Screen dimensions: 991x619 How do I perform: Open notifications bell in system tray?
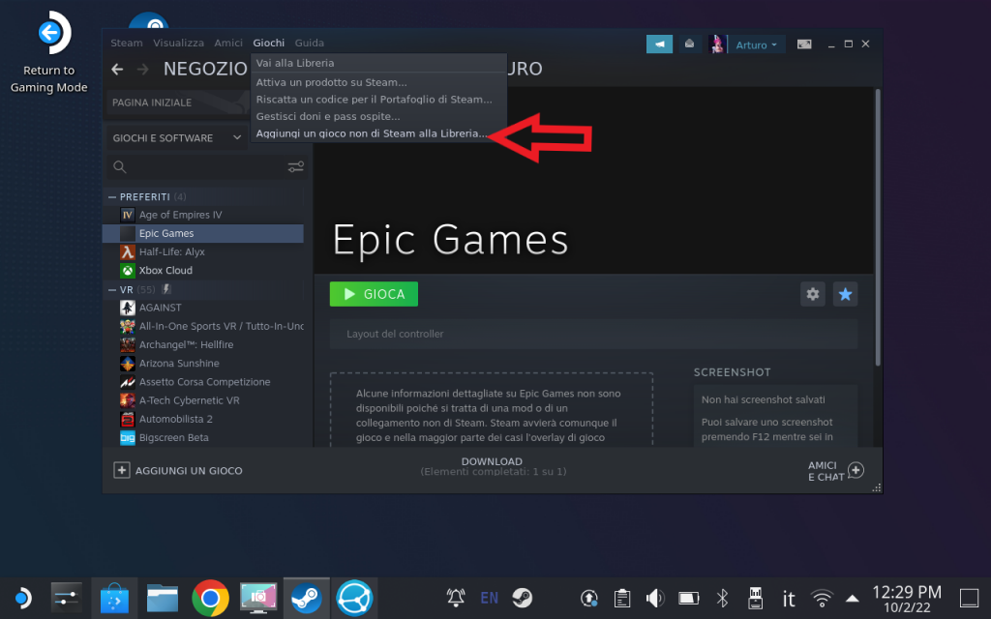tap(456, 598)
